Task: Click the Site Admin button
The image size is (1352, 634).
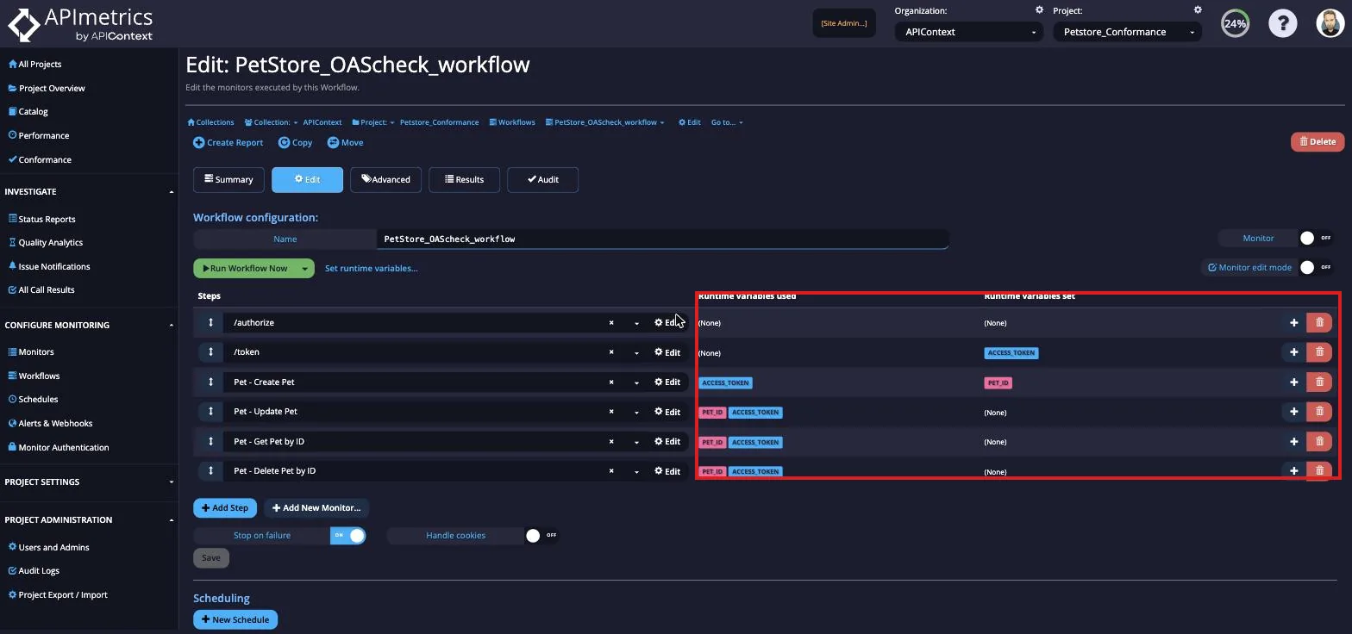Action: pyautogui.click(x=844, y=23)
